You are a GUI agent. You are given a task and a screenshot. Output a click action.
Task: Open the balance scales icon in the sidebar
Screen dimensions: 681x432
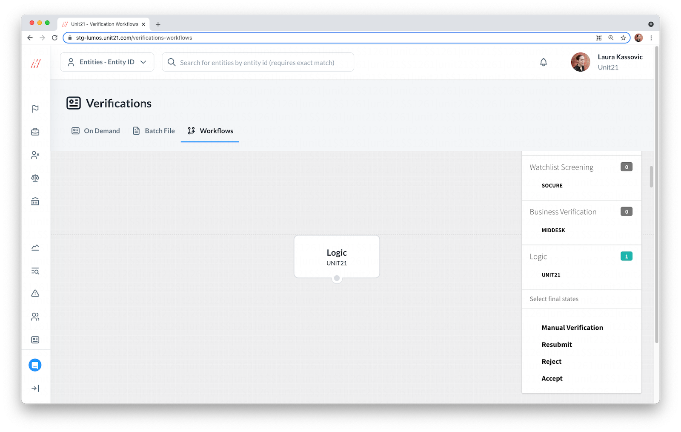click(x=35, y=178)
